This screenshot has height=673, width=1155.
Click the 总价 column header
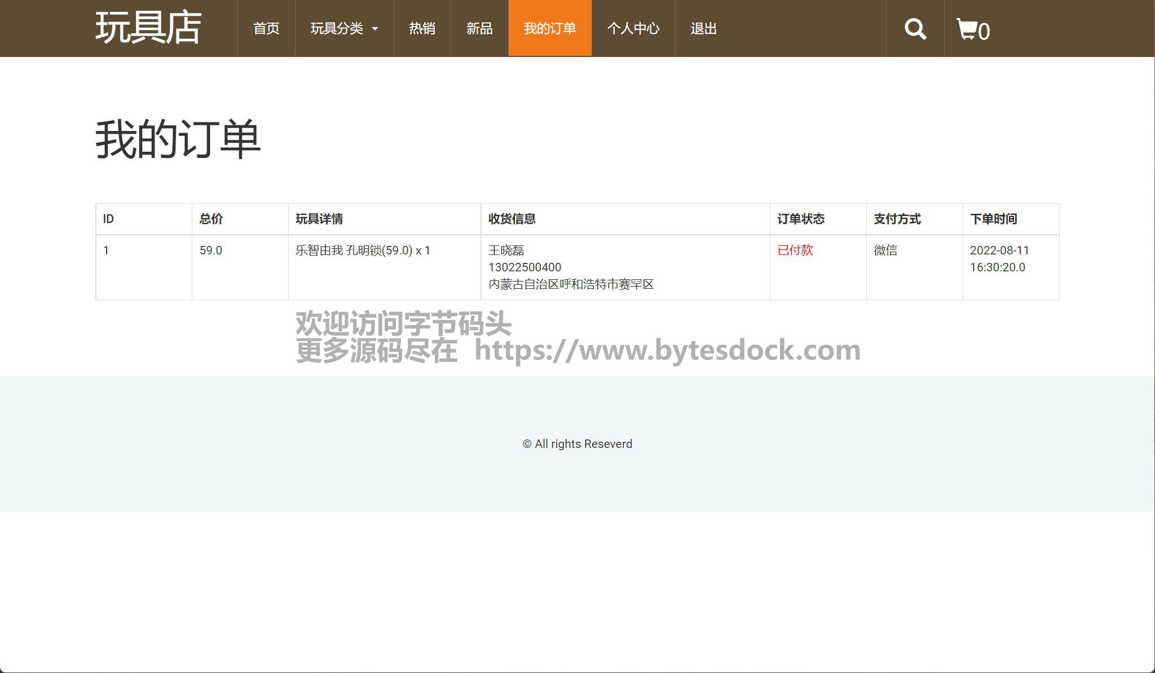tap(211, 219)
